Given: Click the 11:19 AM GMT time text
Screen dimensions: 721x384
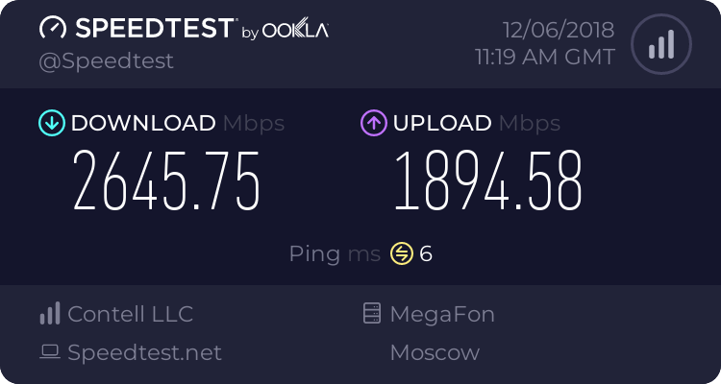Looking at the screenshot, I should click(545, 57).
